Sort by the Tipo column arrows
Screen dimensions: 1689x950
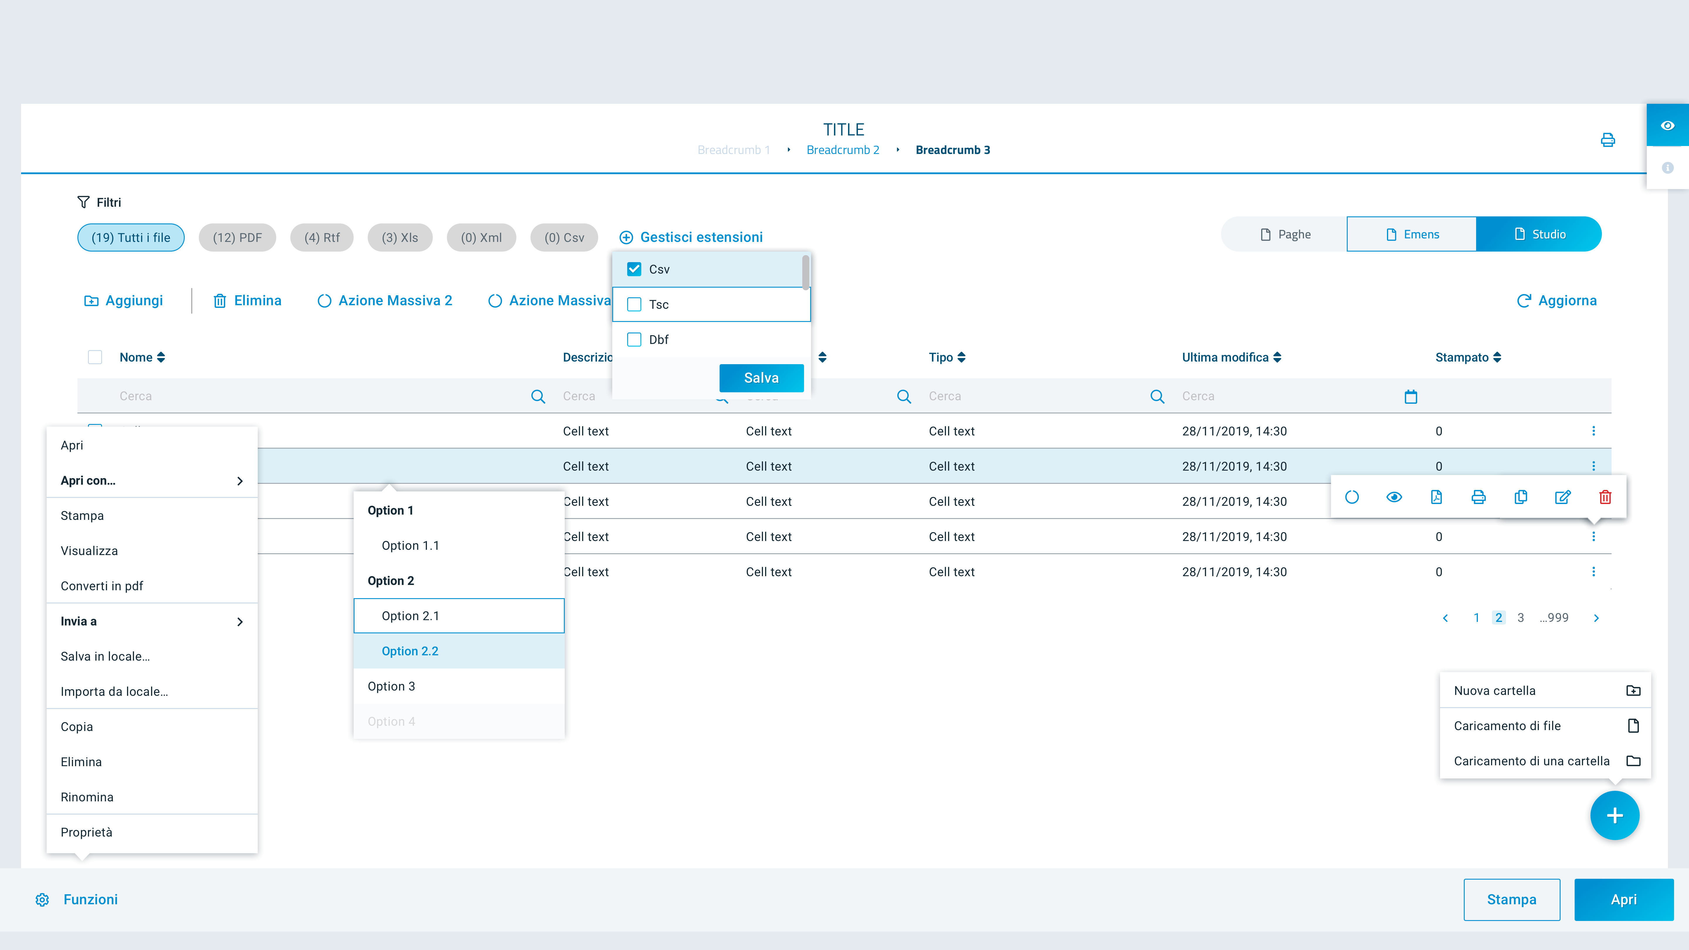click(x=961, y=357)
